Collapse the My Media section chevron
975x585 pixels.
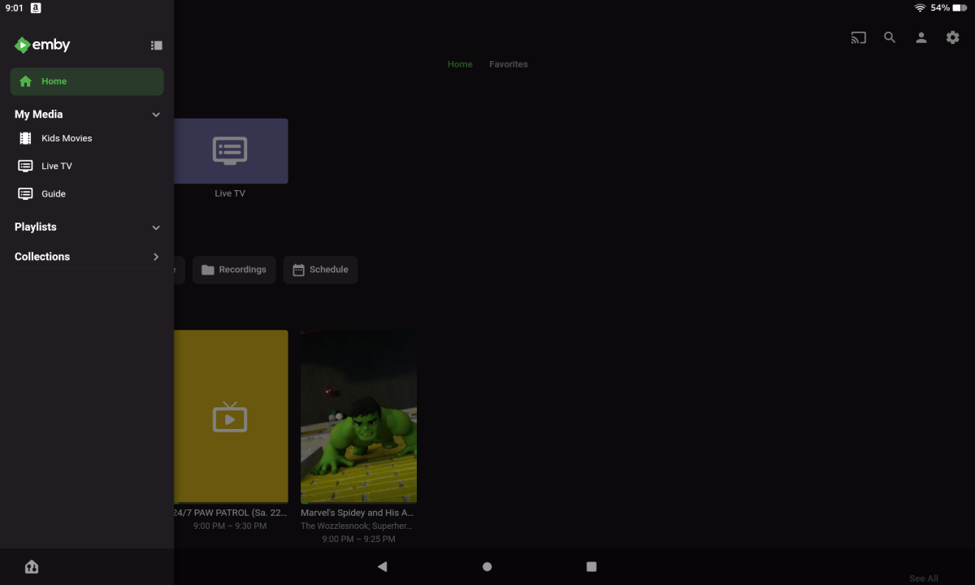pos(156,115)
